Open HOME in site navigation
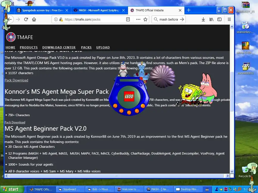 pyautogui.click(x=10, y=47)
